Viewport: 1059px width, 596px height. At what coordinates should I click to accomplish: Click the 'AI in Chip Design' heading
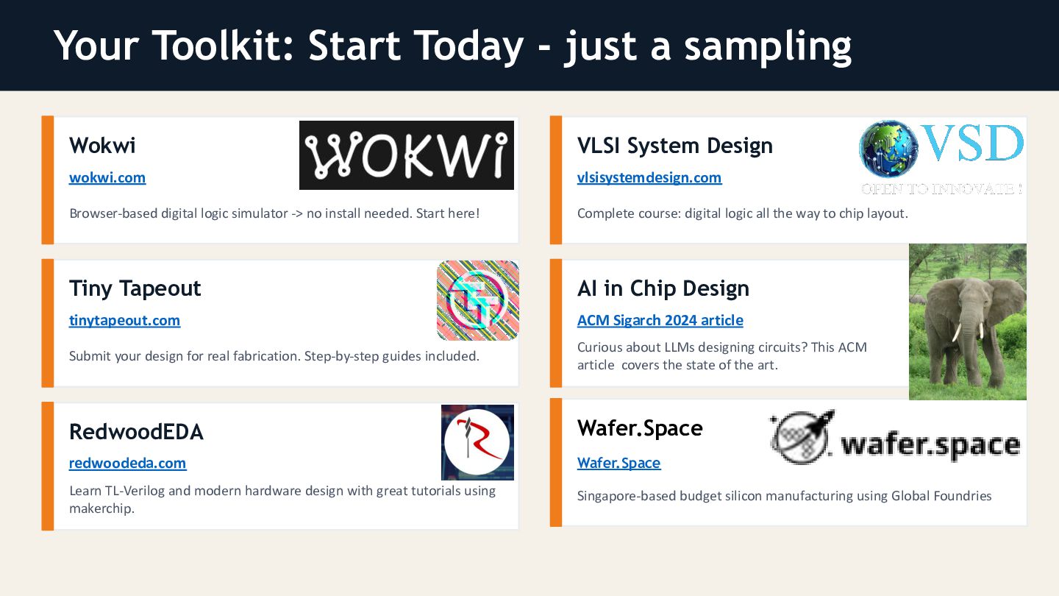(663, 288)
